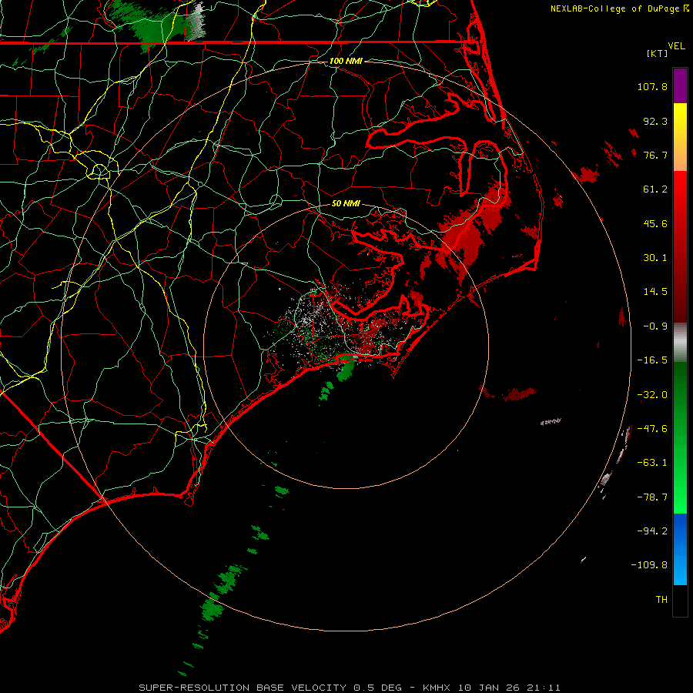This screenshot has height=693, width=693.
Task: Click the TH threshold label
Action: pyautogui.click(x=661, y=600)
